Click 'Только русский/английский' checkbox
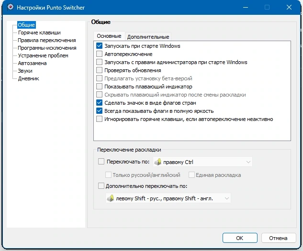 point(108,175)
